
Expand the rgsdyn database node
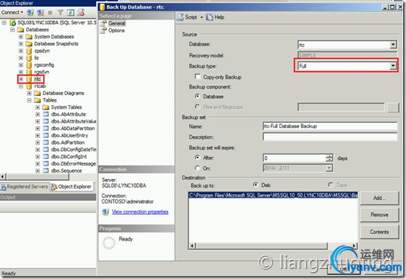coord(21,72)
